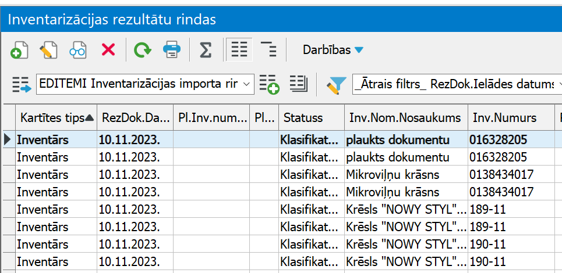The height and width of the screenshot is (273, 562).
Task: Click the narrow Pl... column header
Action: coord(264,117)
